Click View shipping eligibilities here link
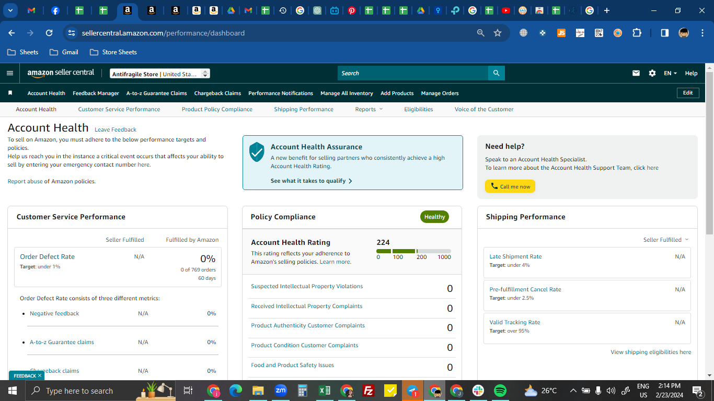The height and width of the screenshot is (401, 714). (x=651, y=352)
